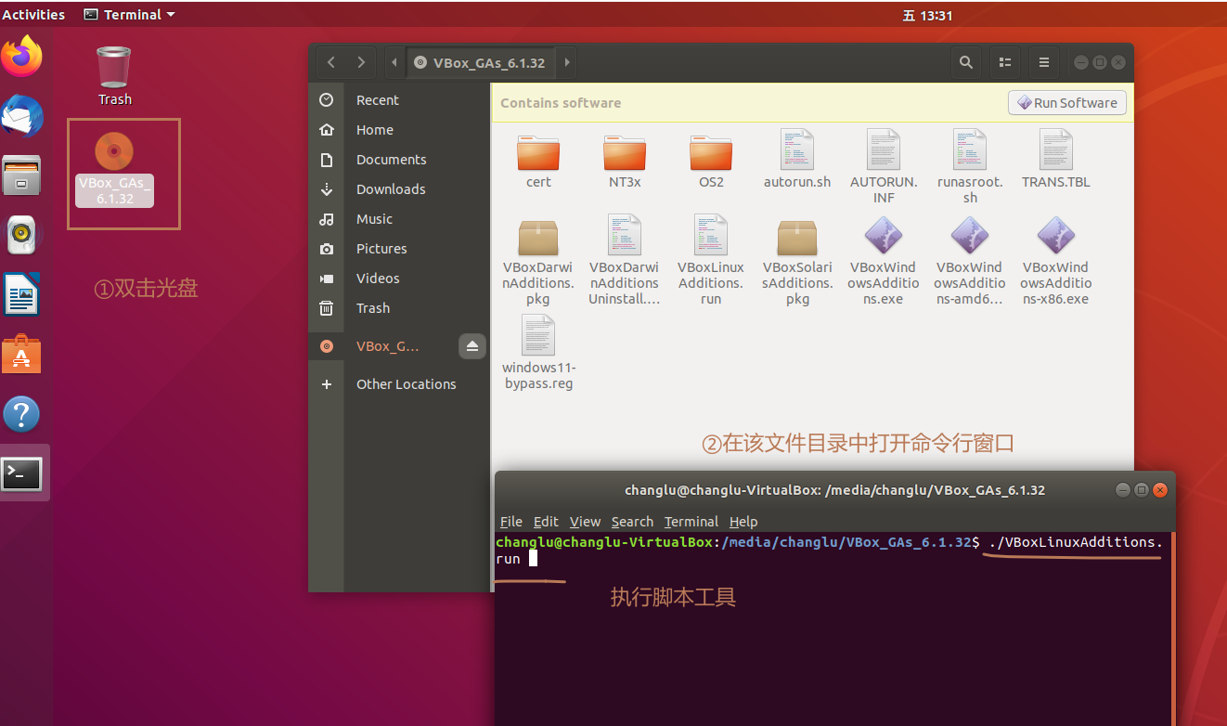Click the search icon in Files header
The width and height of the screenshot is (1227, 726).
coord(966,62)
